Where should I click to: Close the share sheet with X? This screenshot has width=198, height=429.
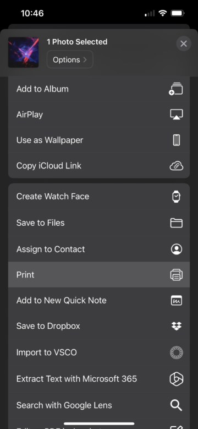pos(184,44)
